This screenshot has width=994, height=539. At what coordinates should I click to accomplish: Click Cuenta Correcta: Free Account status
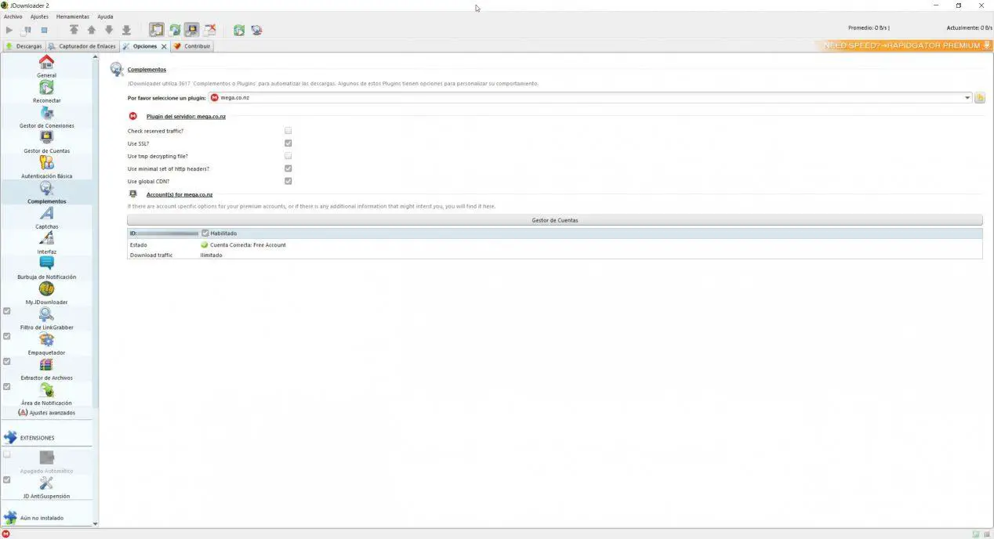point(248,245)
